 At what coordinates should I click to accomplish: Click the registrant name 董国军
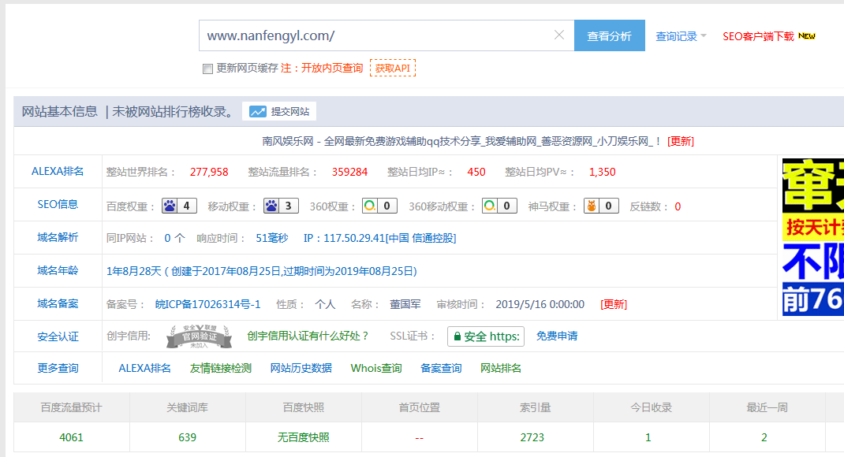(405, 304)
